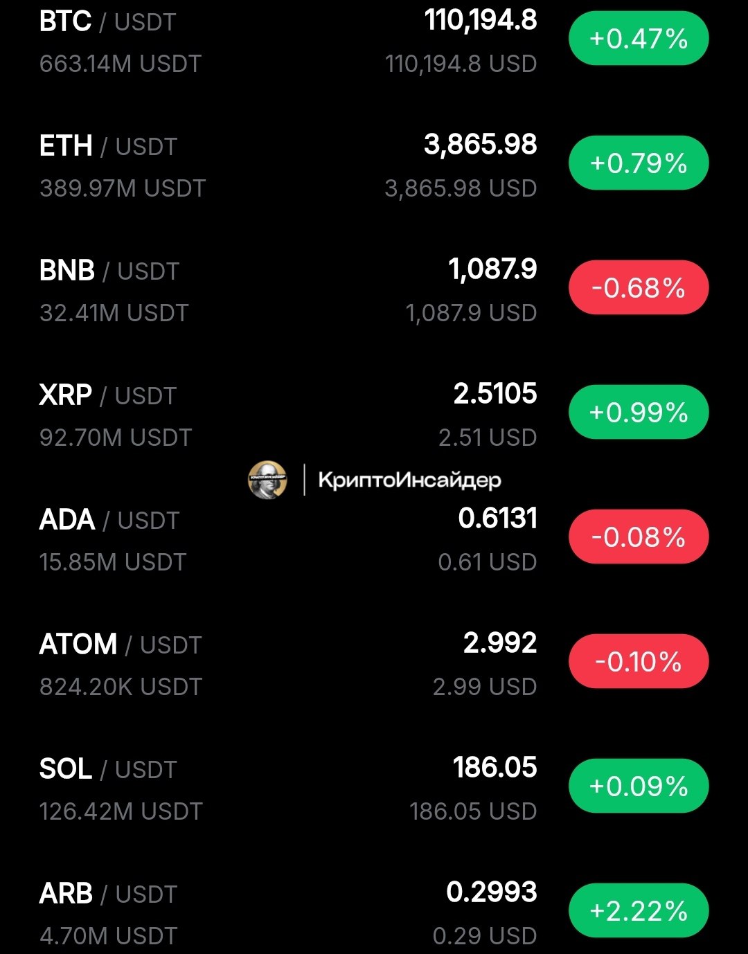Select the XRP / USDT row
Viewport: 748px width, 954px height.
[107, 396]
